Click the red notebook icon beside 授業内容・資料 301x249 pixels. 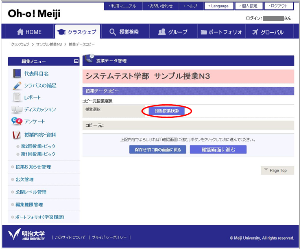click(17, 135)
